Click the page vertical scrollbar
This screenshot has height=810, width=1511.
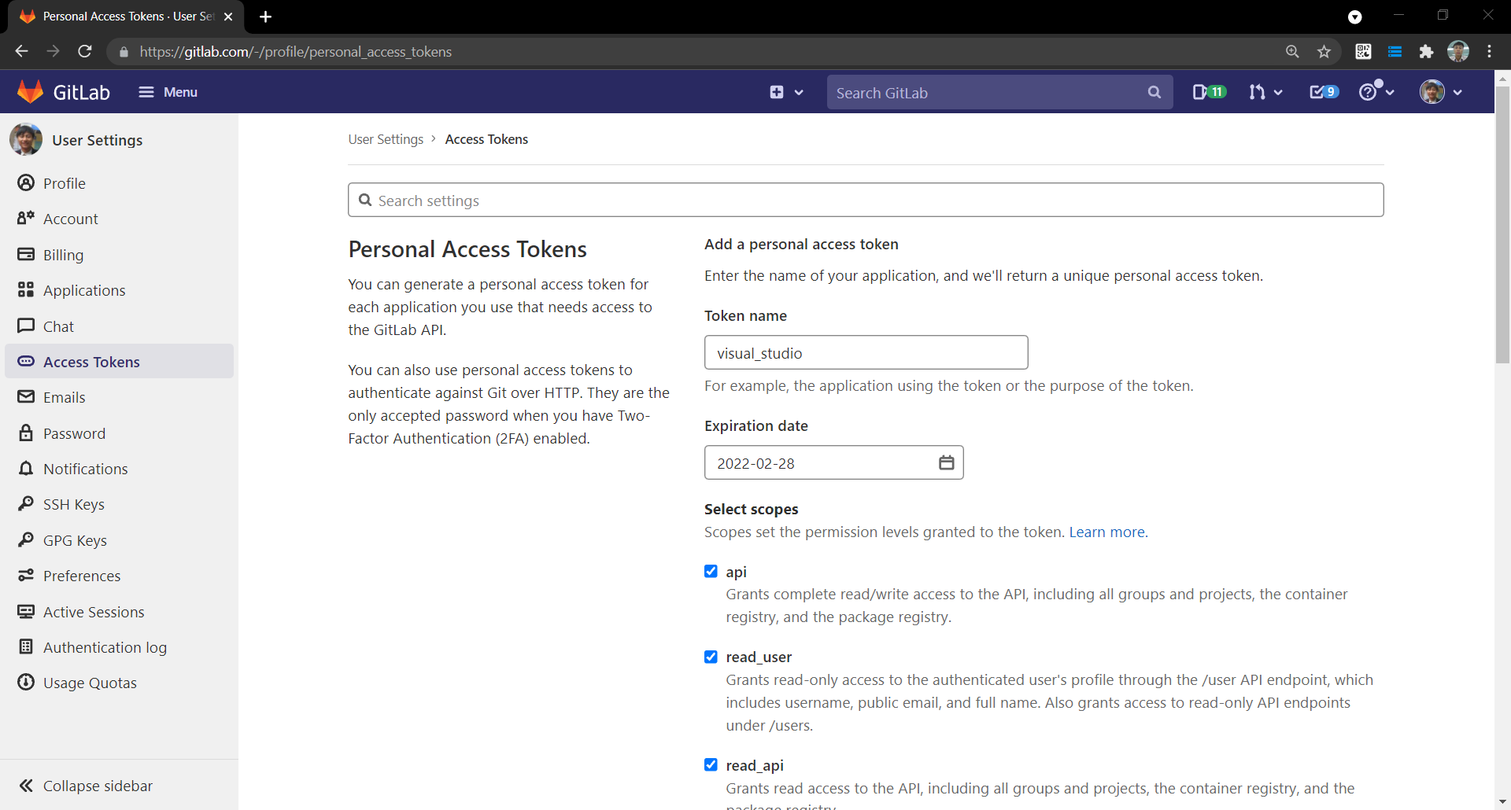pos(1502,224)
